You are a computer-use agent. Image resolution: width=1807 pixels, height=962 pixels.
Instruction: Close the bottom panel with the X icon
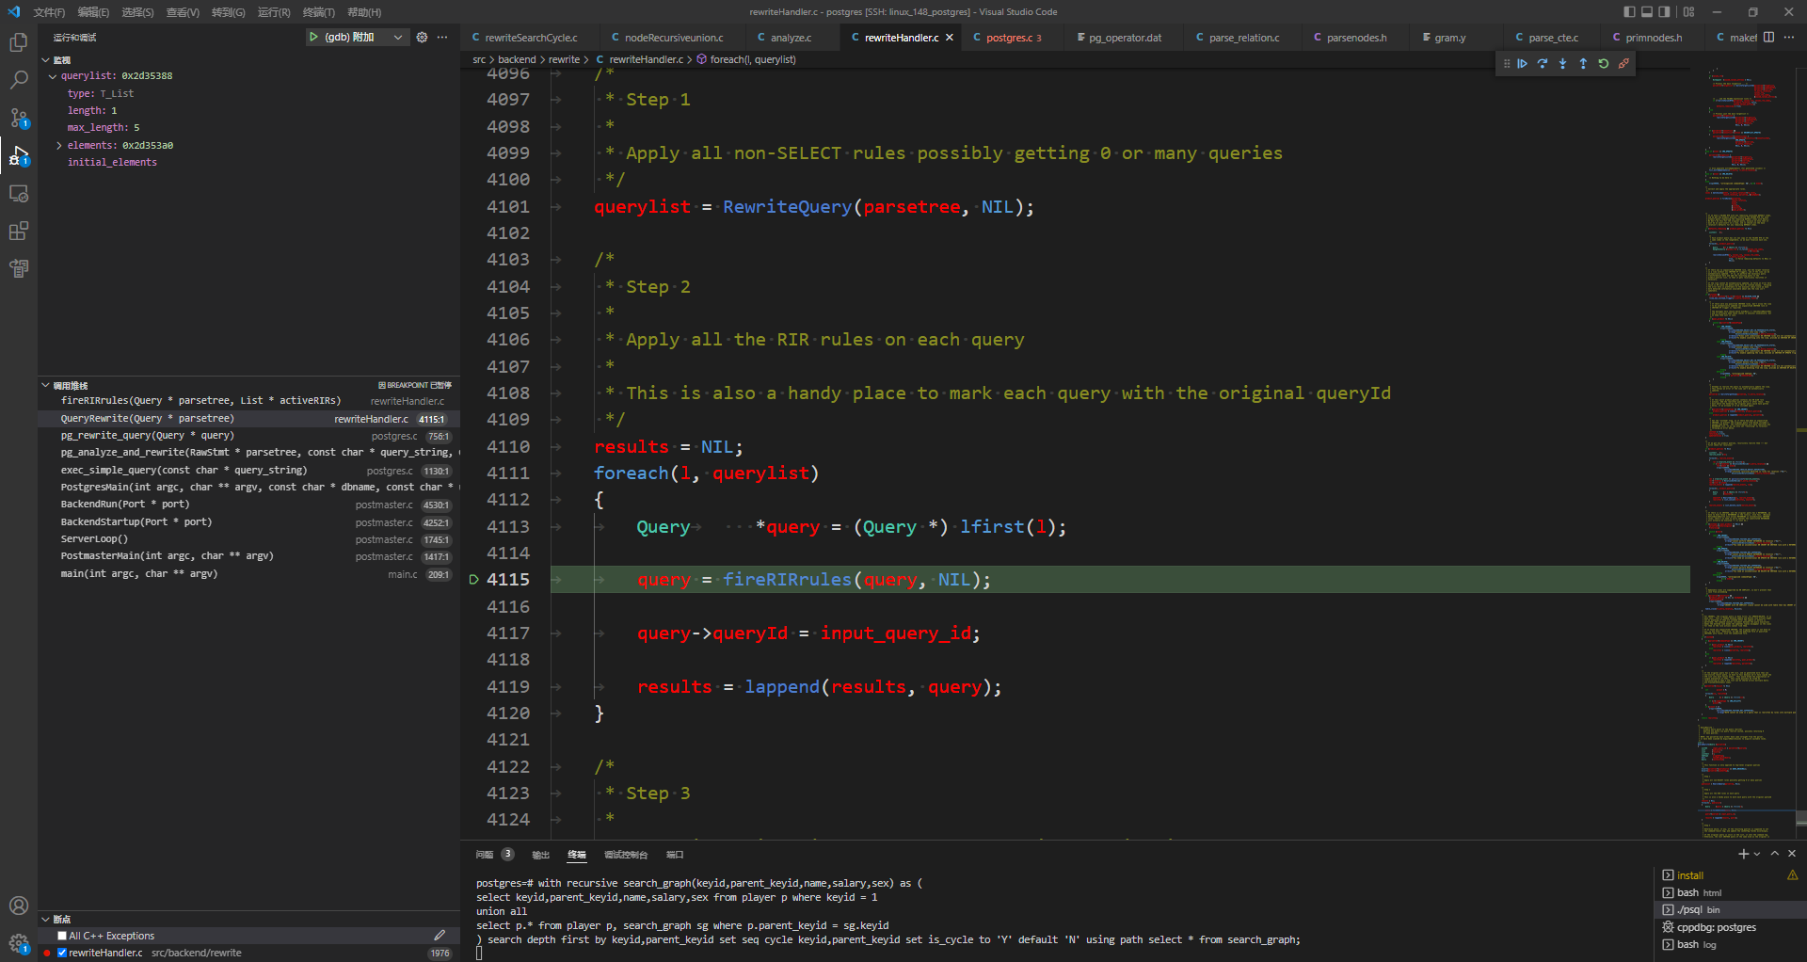pos(1792,854)
